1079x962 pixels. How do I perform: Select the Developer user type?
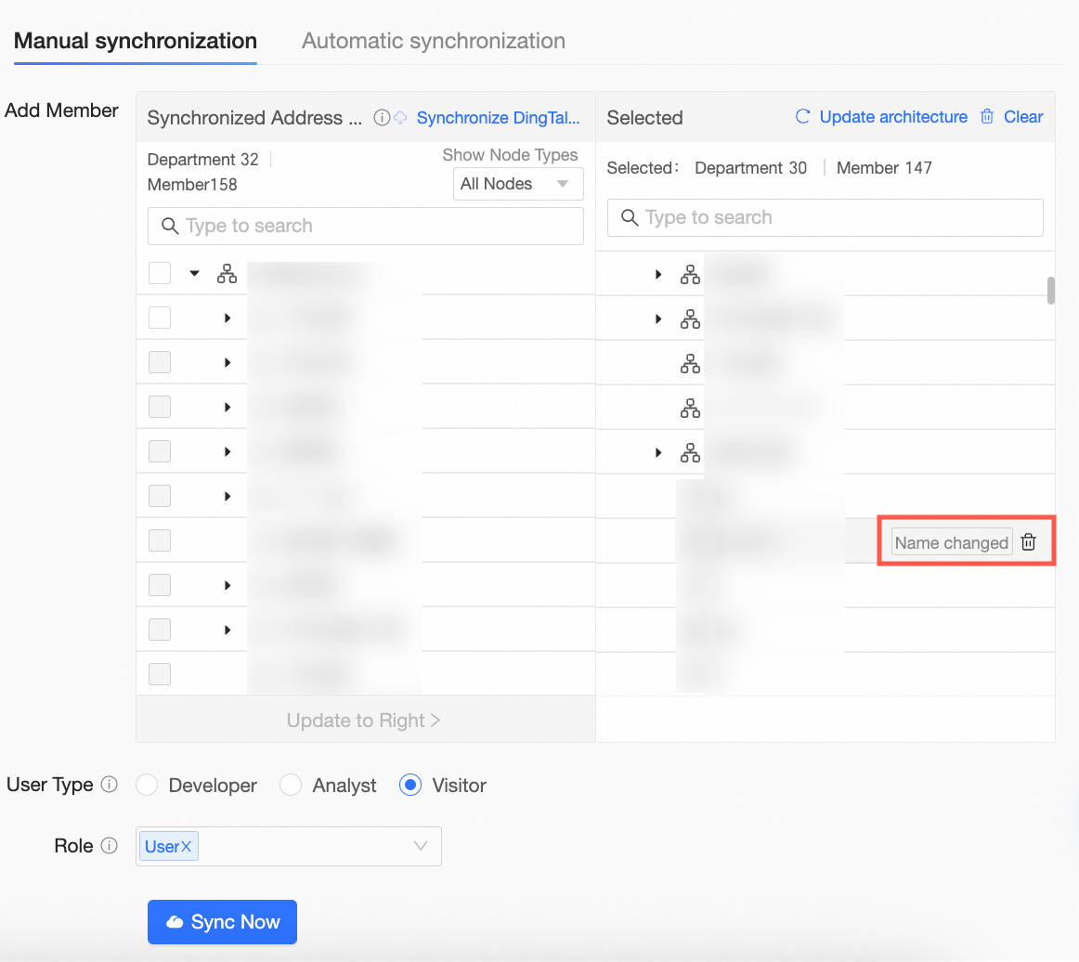point(148,786)
